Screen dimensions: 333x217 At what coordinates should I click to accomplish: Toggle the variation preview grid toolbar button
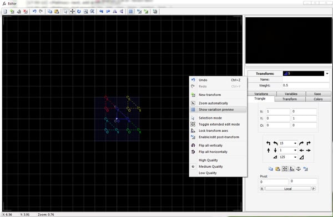pos(130,12)
